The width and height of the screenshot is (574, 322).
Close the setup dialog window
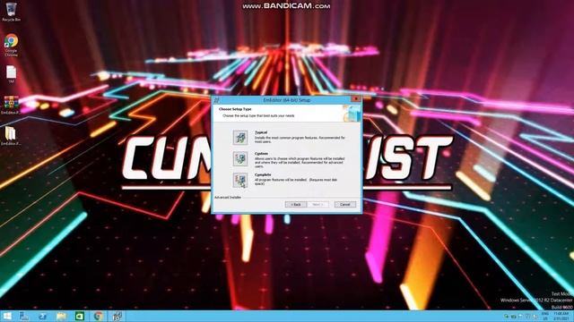pyautogui.click(x=355, y=99)
